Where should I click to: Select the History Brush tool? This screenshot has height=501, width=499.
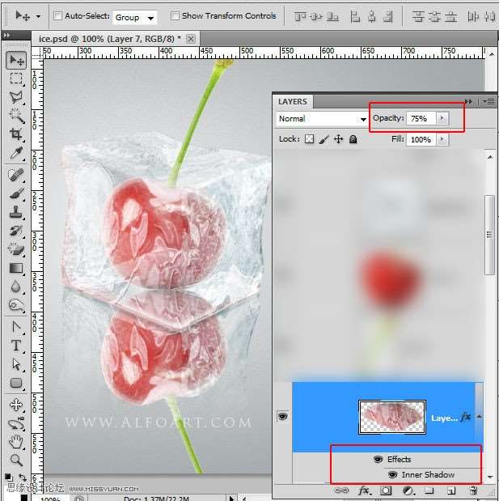tap(16, 231)
